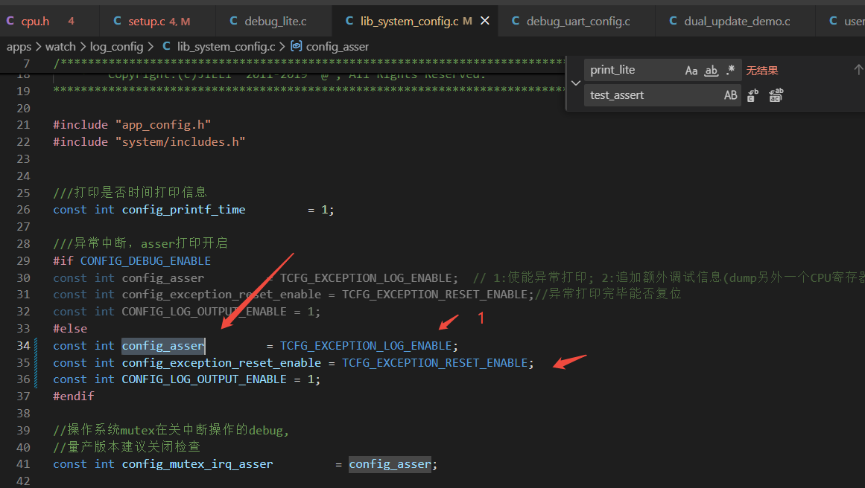Image resolution: width=865 pixels, height=488 pixels.
Task: Click the Replace All icon
Action: click(x=776, y=95)
